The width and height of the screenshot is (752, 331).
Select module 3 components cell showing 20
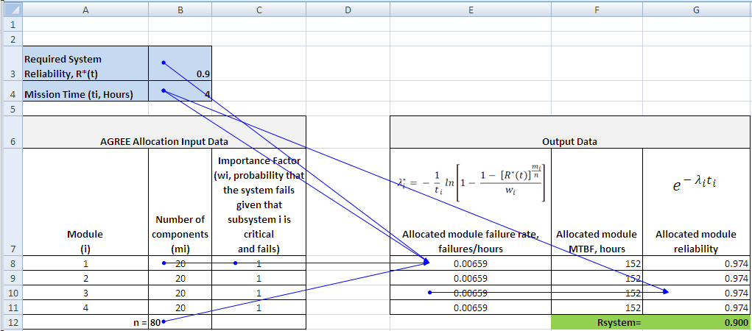180,293
